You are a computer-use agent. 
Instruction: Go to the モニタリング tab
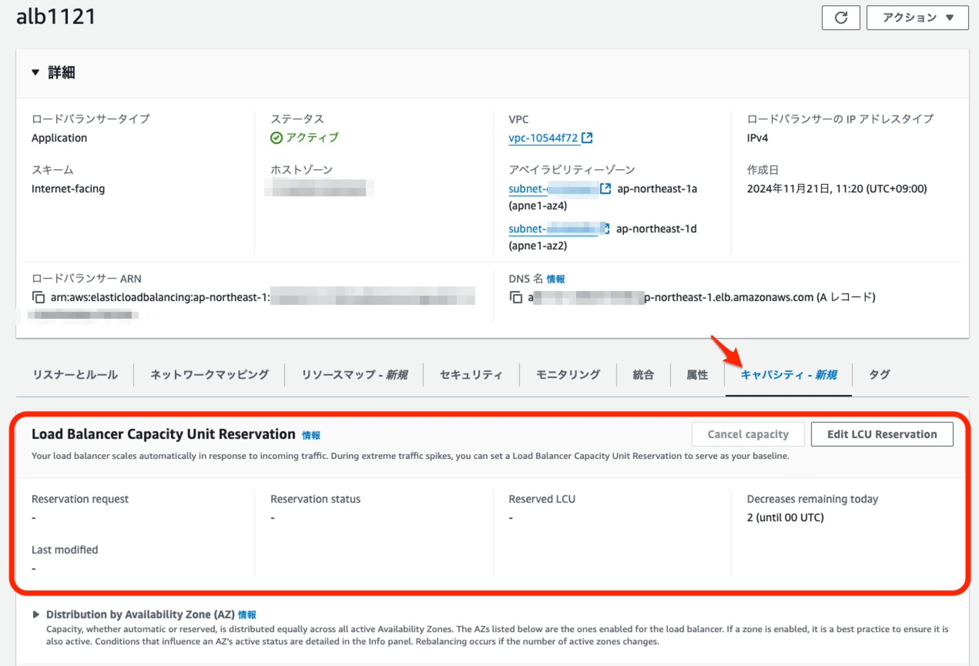568,375
